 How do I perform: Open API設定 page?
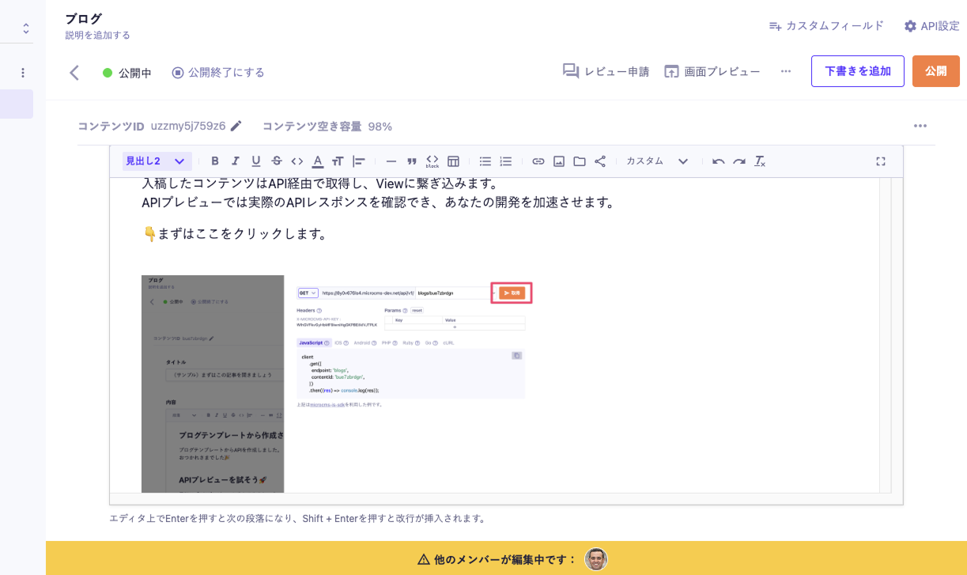(x=931, y=26)
